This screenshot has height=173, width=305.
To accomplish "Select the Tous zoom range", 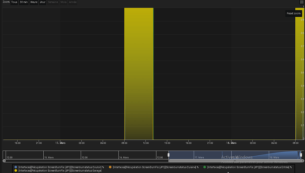I will point(14,2).
